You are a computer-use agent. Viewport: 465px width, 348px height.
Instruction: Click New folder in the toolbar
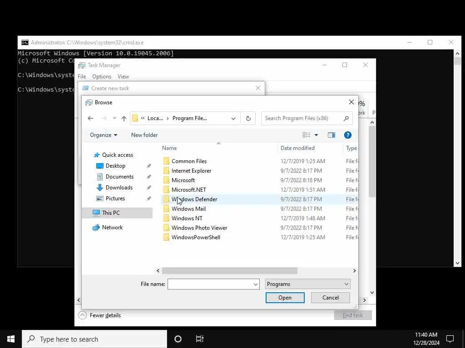[x=144, y=135]
